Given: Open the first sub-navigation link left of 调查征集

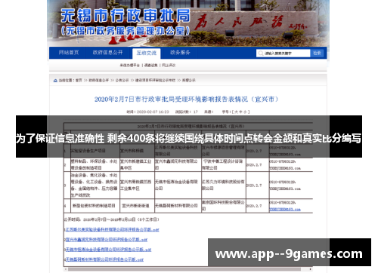Looking at the screenshot, I should tap(129, 66).
